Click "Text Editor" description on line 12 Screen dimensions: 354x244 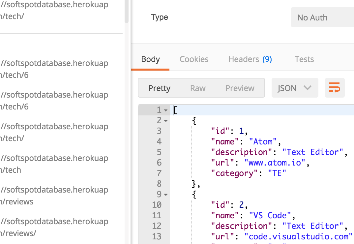[313, 226]
